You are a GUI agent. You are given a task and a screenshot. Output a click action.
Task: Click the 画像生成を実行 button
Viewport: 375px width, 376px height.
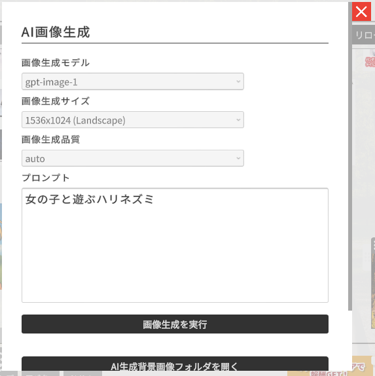point(175,324)
